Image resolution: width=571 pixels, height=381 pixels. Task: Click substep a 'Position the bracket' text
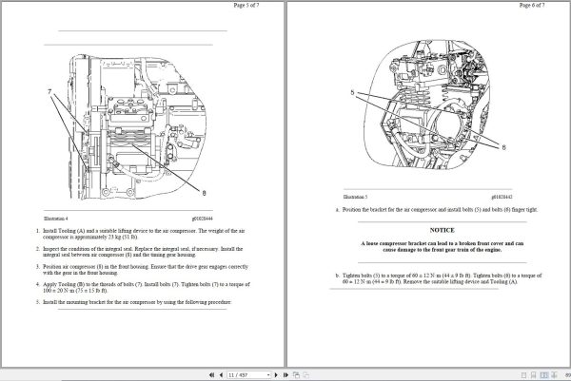pyautogui.click(x=440, y=210)
